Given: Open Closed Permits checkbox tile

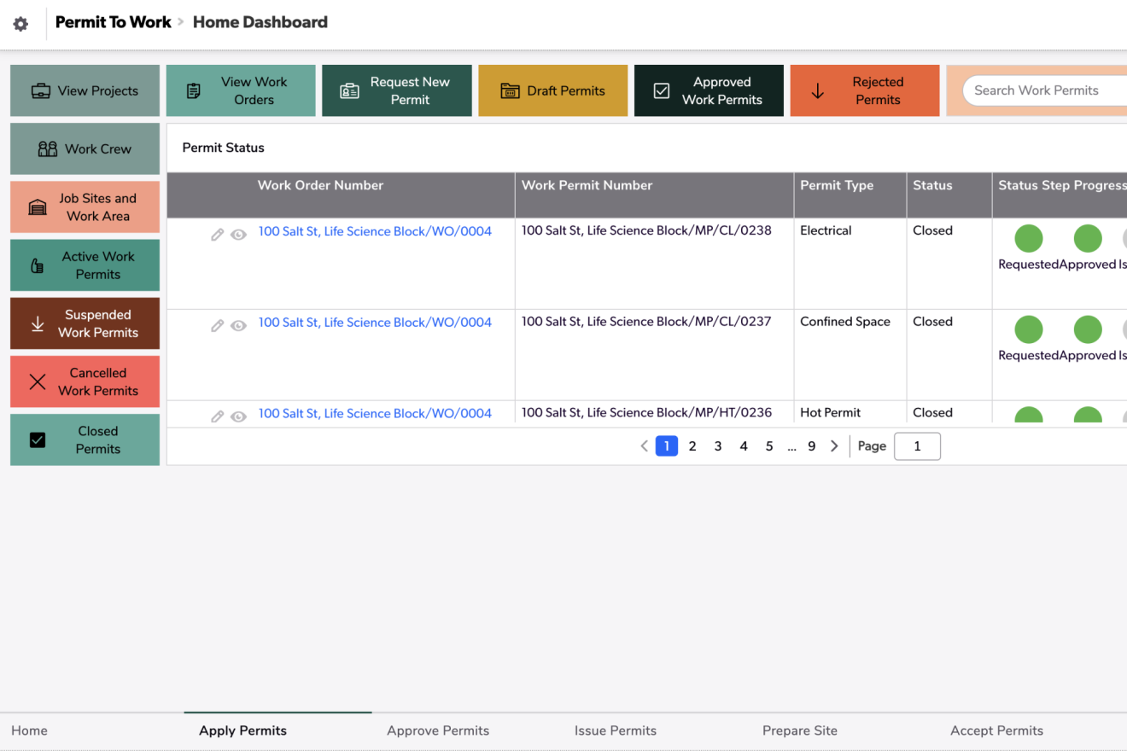Looking at the screenshot, I should (85, 440).
